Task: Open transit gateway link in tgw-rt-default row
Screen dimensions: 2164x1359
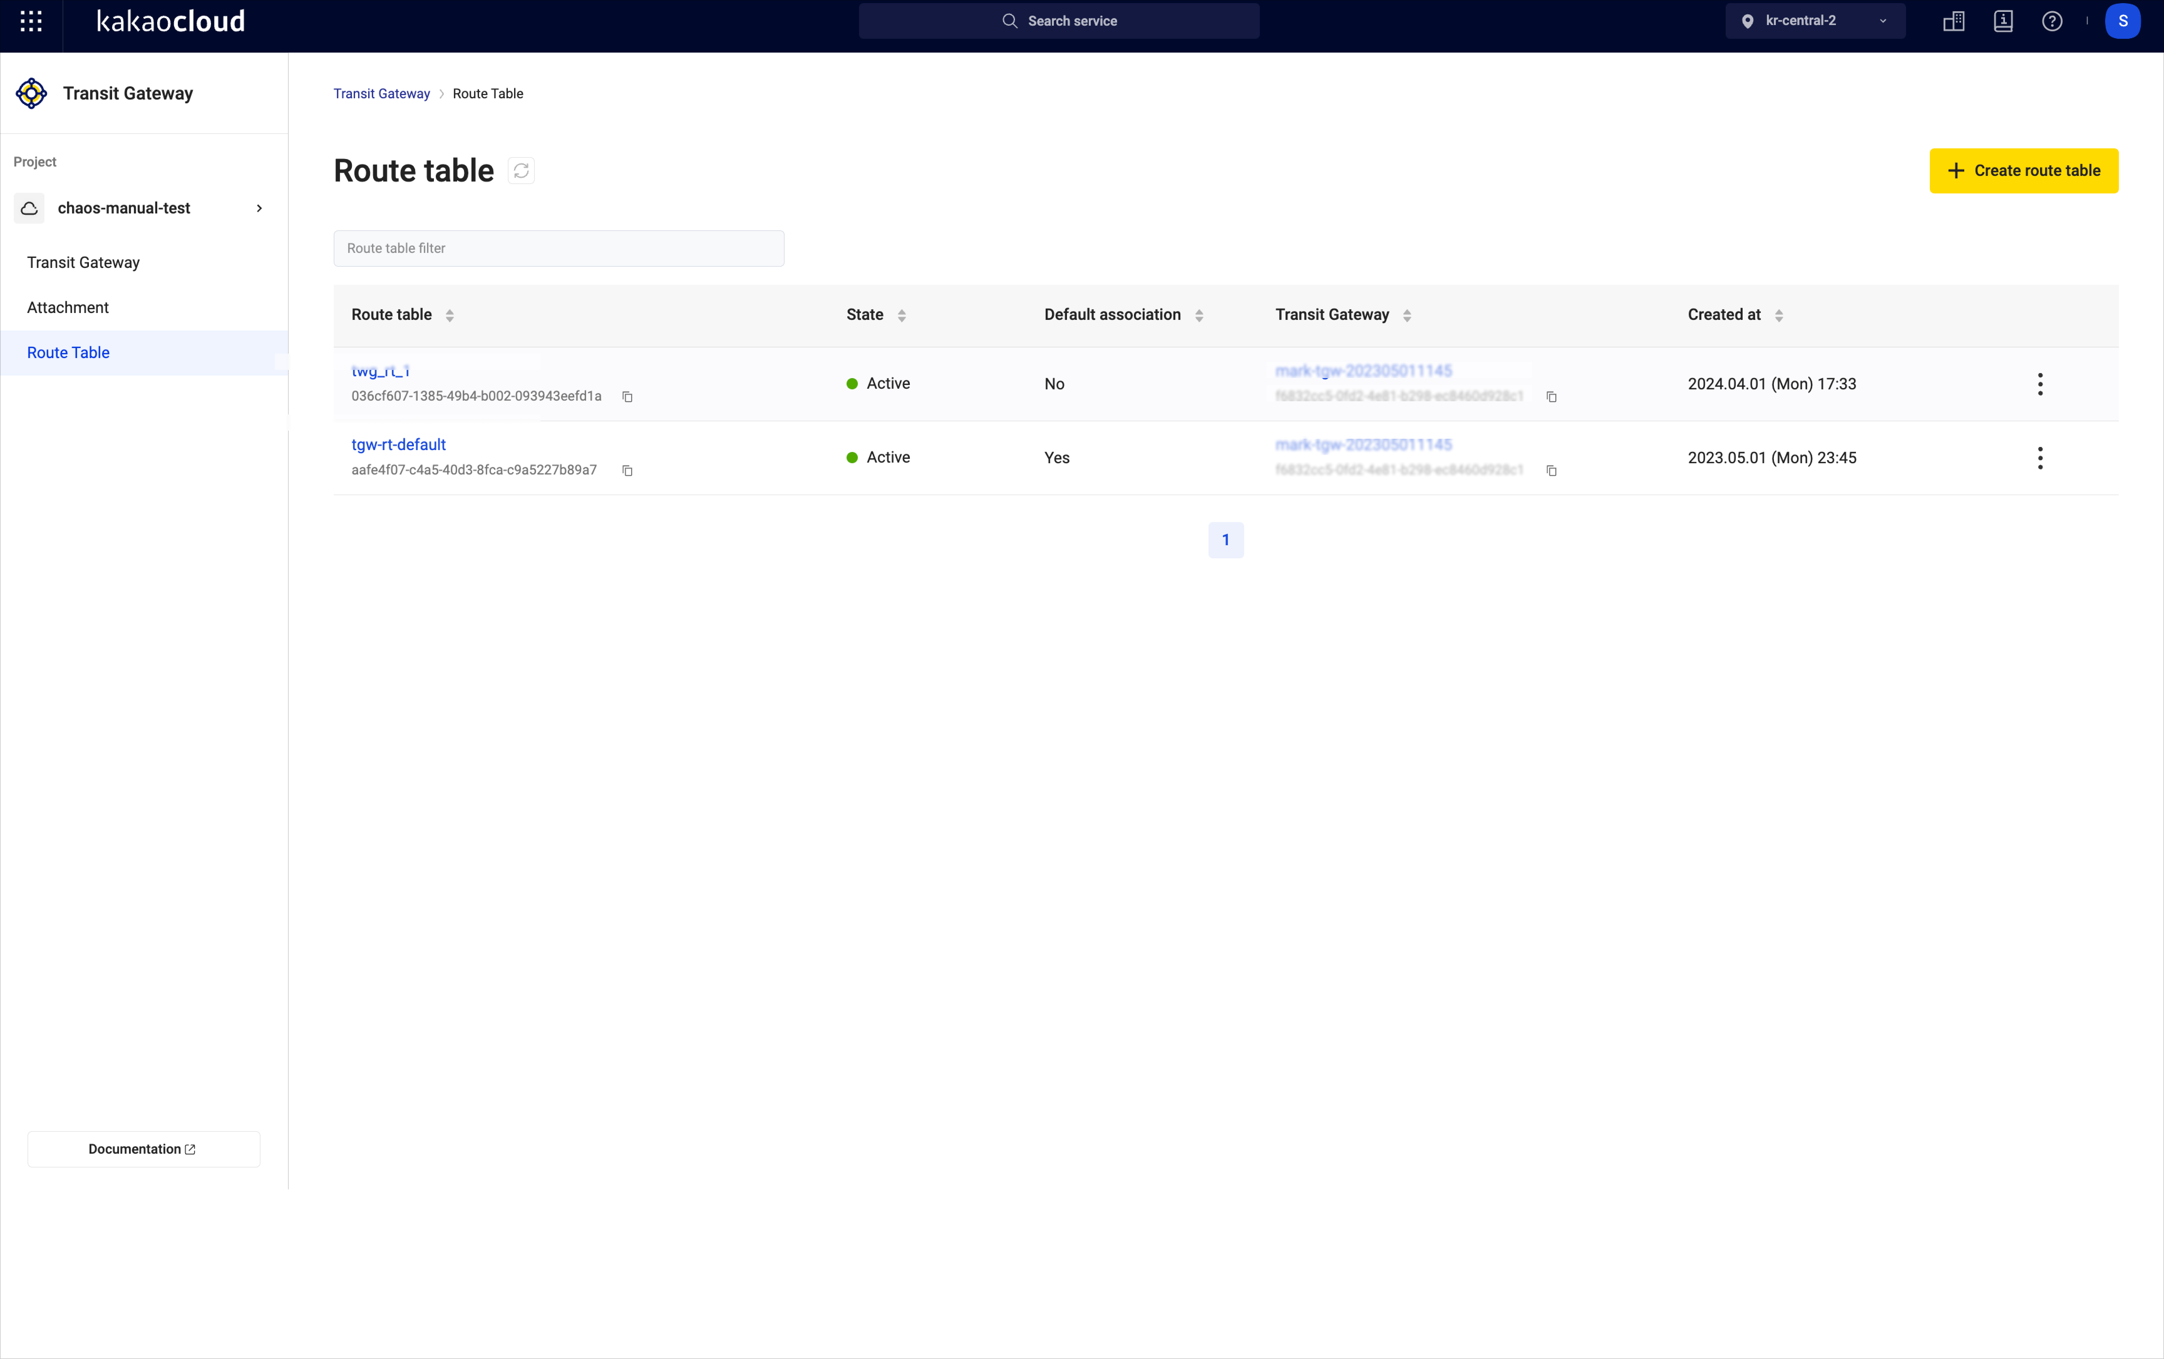Action: [x=1363, y=445]
